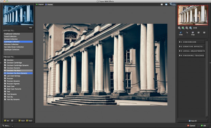
Task: Select Stylized Collection in Effects
Action: 18,39
